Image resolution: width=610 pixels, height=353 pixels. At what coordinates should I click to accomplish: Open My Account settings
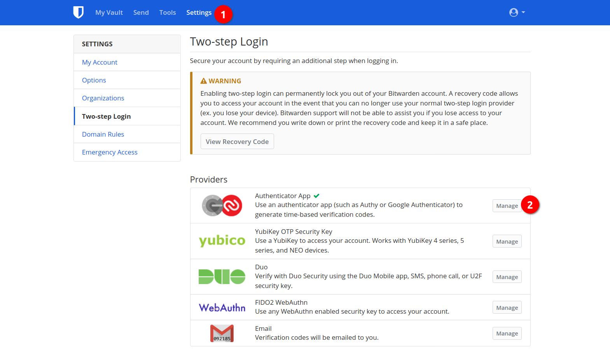tap(100, 62)
